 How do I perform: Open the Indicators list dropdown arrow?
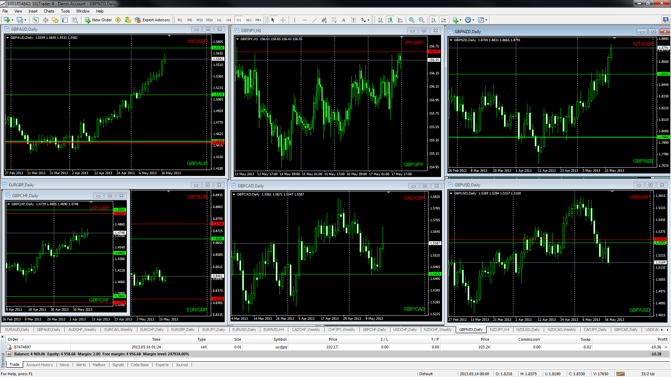(x=461, y=20)
